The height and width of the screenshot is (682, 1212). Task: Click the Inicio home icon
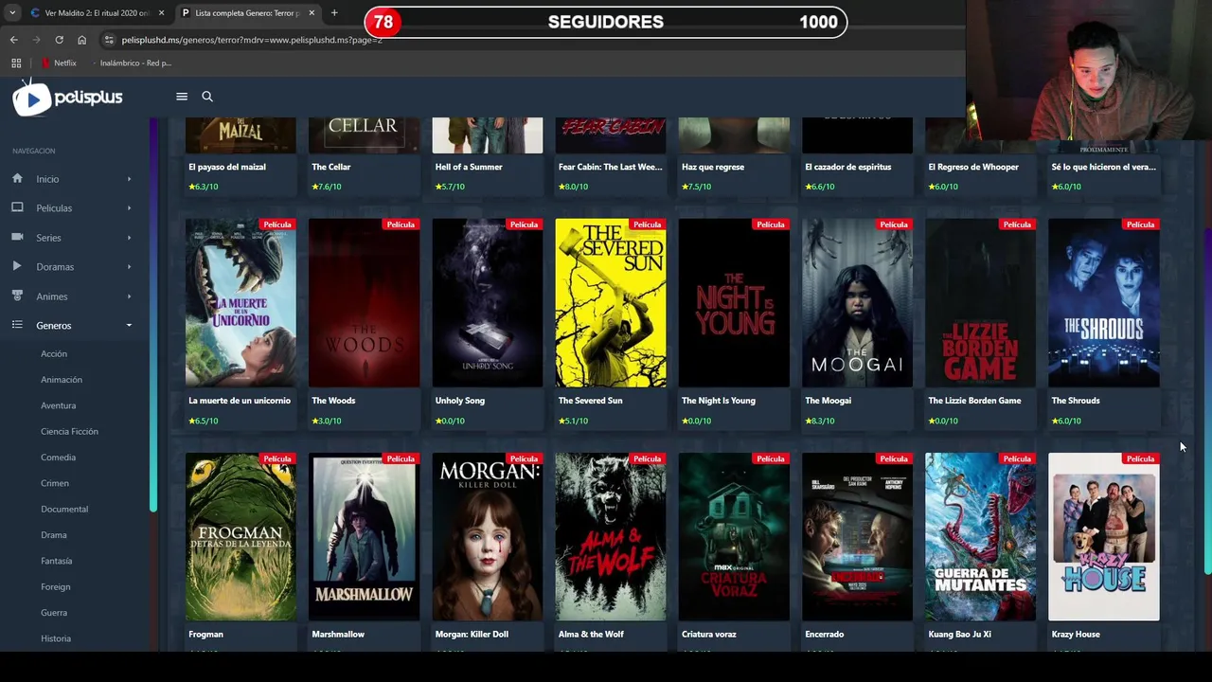17,178
